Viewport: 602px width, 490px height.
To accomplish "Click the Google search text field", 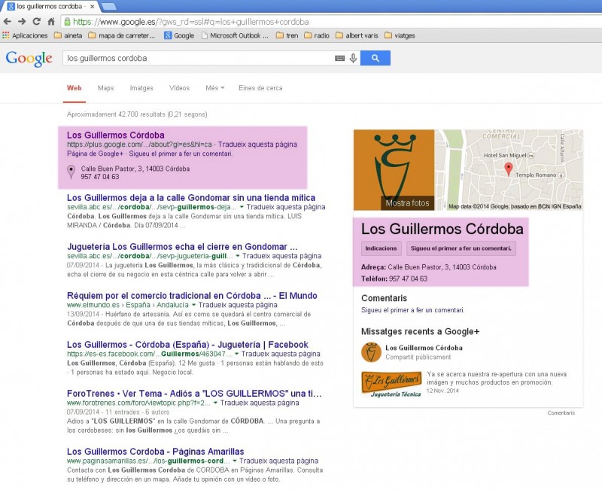I will click(198, 58).
